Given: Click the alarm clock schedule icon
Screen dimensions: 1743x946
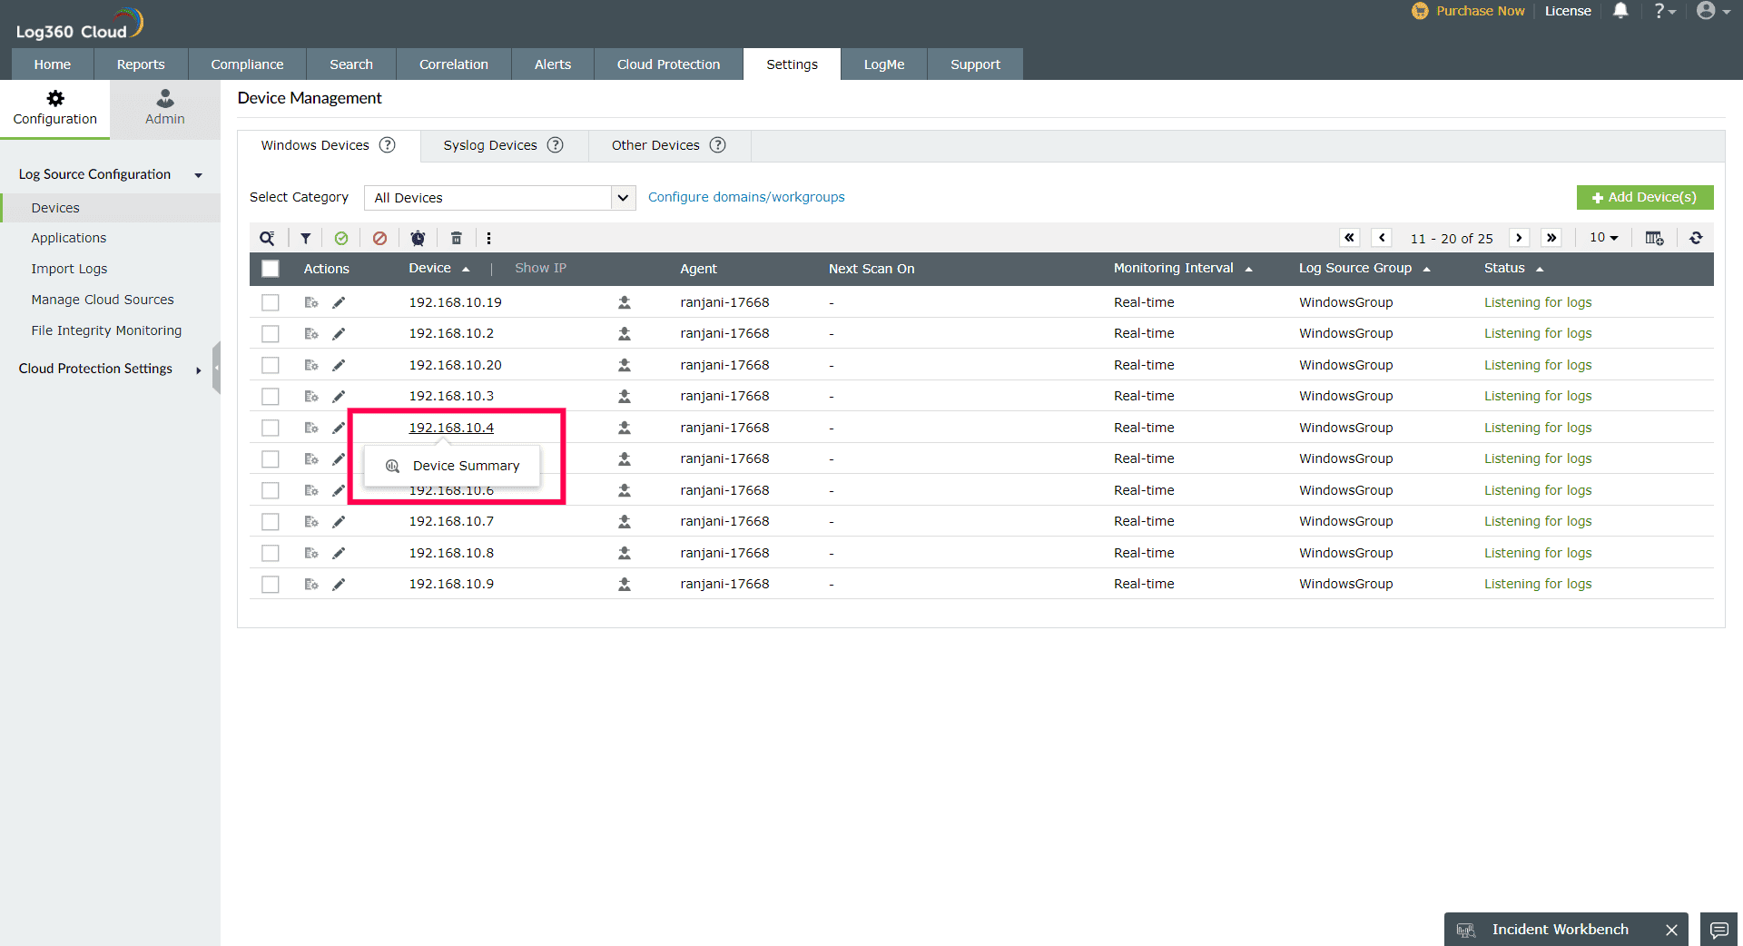Looking at the screenshot, I should click(x=418, y=238).
